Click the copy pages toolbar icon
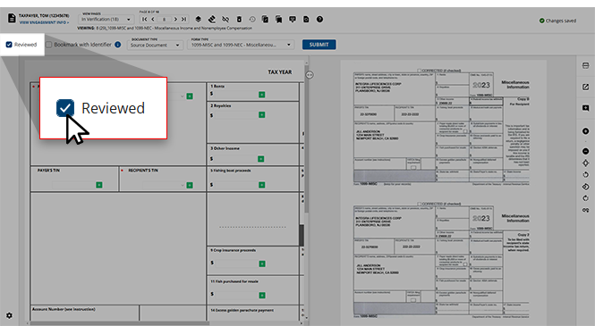 click(x=265, y=20)
